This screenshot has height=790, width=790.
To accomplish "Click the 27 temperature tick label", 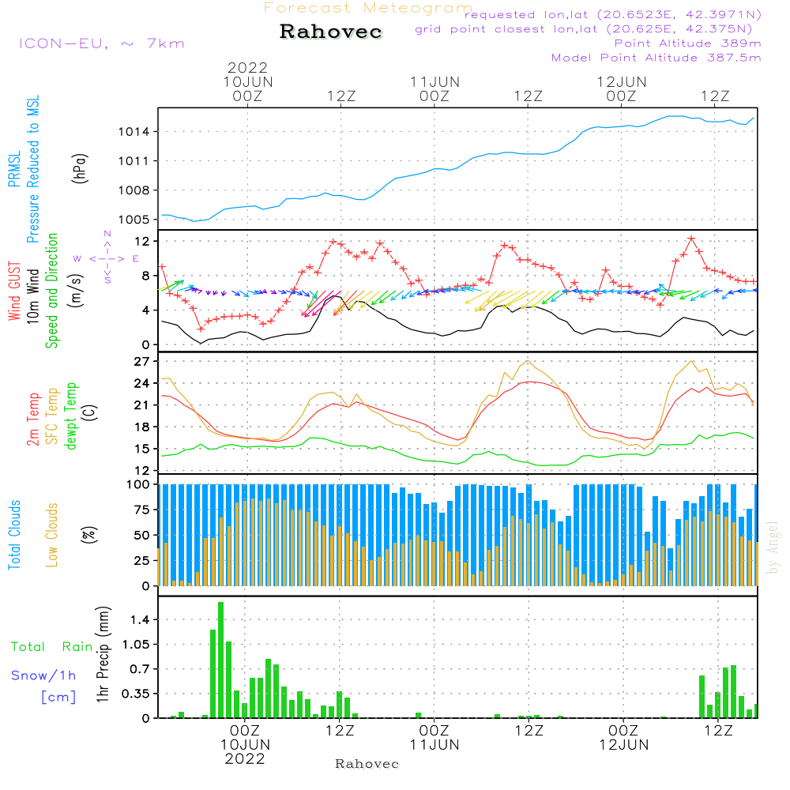I will click(x=141, y=362).
